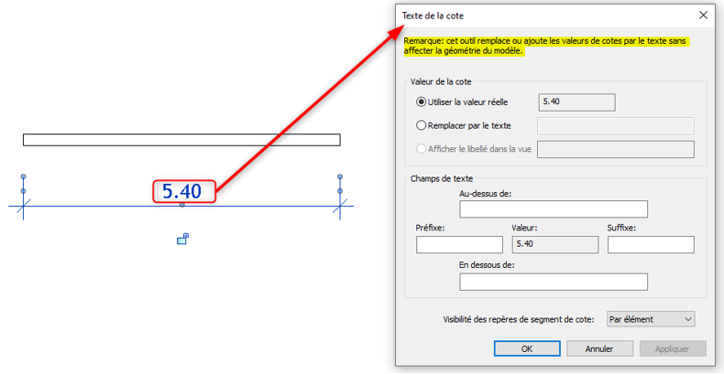Viewport: 724px width, 374px height.
Task: Click the lower grip on the left witness line
Action: click(x=24, y=191)
